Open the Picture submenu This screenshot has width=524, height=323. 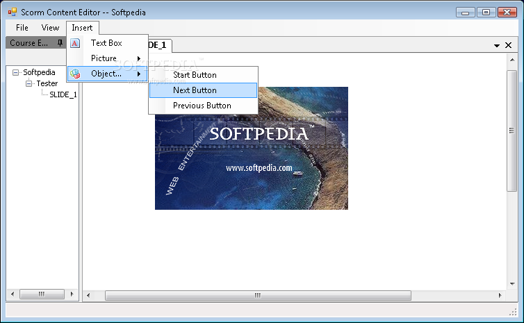tap(108, 58)
